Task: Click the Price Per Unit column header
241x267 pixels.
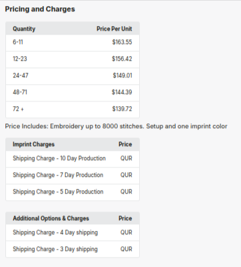Action: click(x=115, y=29)
